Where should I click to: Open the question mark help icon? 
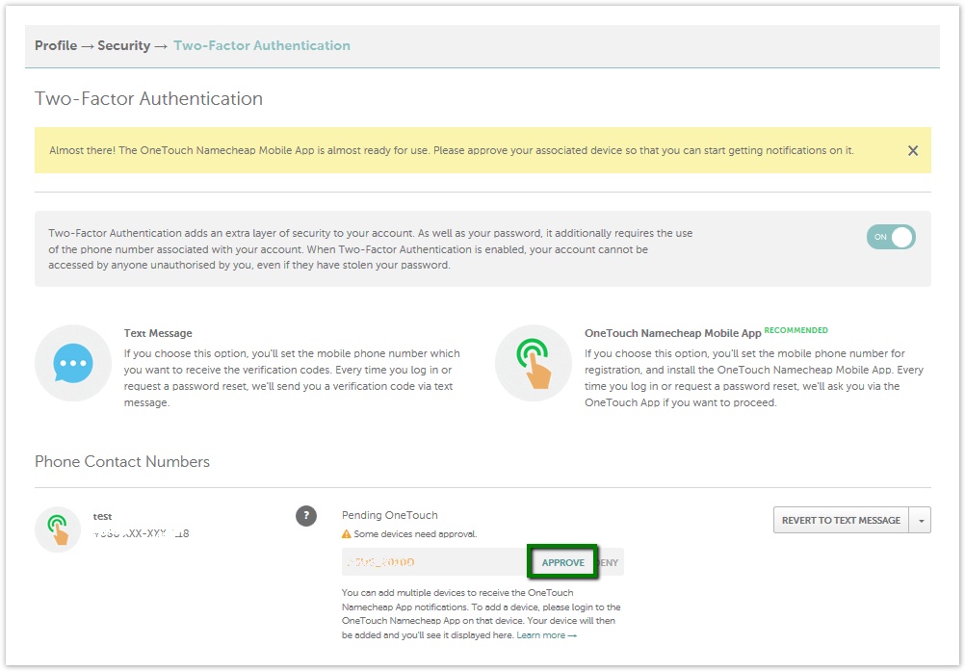click(x=306, y=516)
